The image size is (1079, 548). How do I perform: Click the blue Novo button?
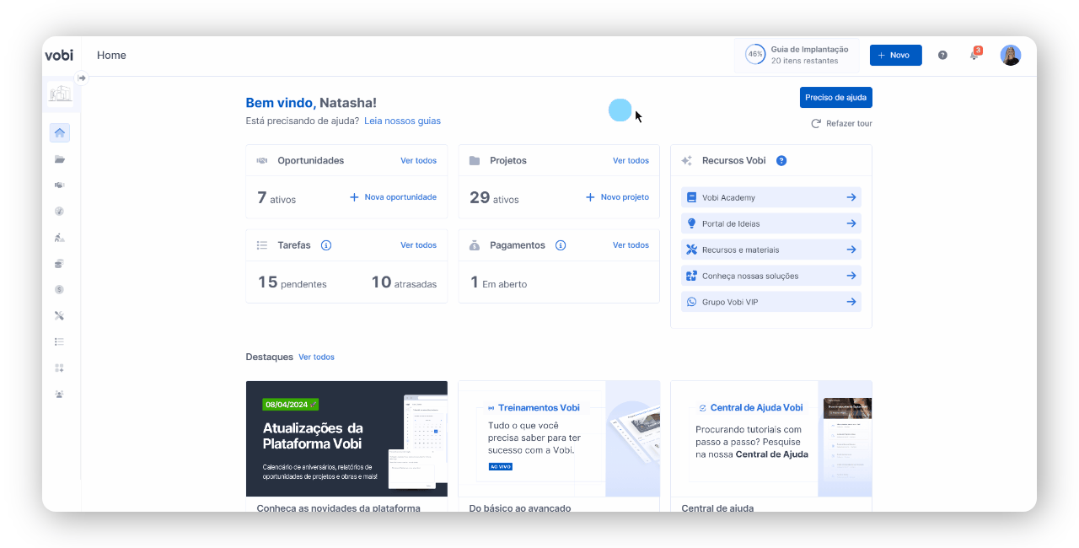coord(896,55)
